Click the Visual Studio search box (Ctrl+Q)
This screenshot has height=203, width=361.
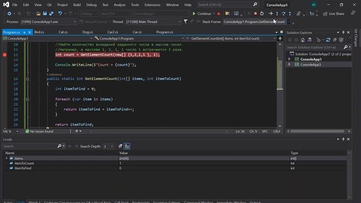[227, 5]
